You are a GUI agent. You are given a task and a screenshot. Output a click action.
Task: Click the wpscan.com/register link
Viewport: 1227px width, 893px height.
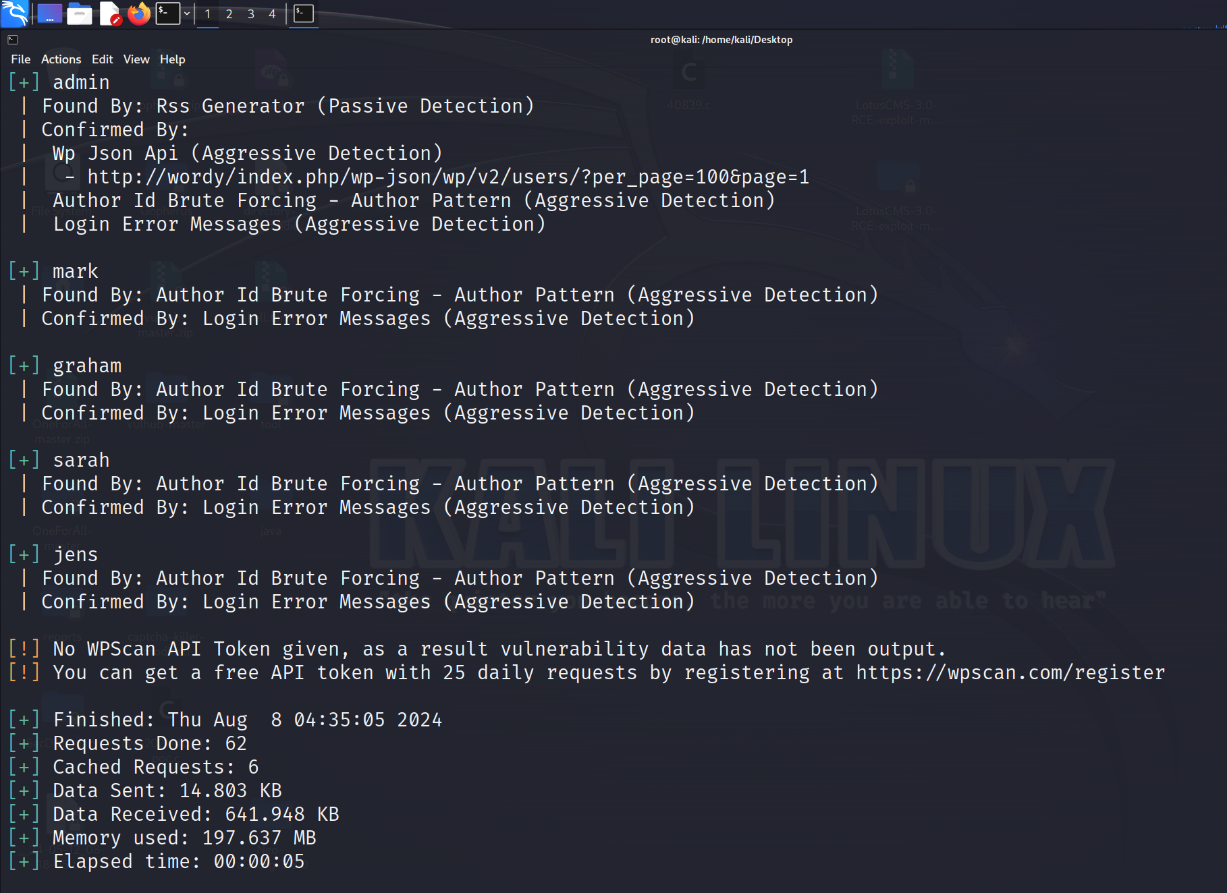(1010, 672)
